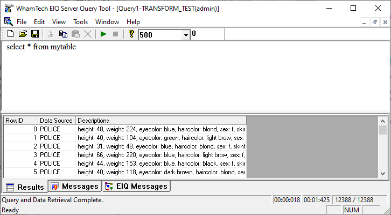Click the results vertical scrollbar thumb
The image size is (391, 215).
[x=382, y=130]
